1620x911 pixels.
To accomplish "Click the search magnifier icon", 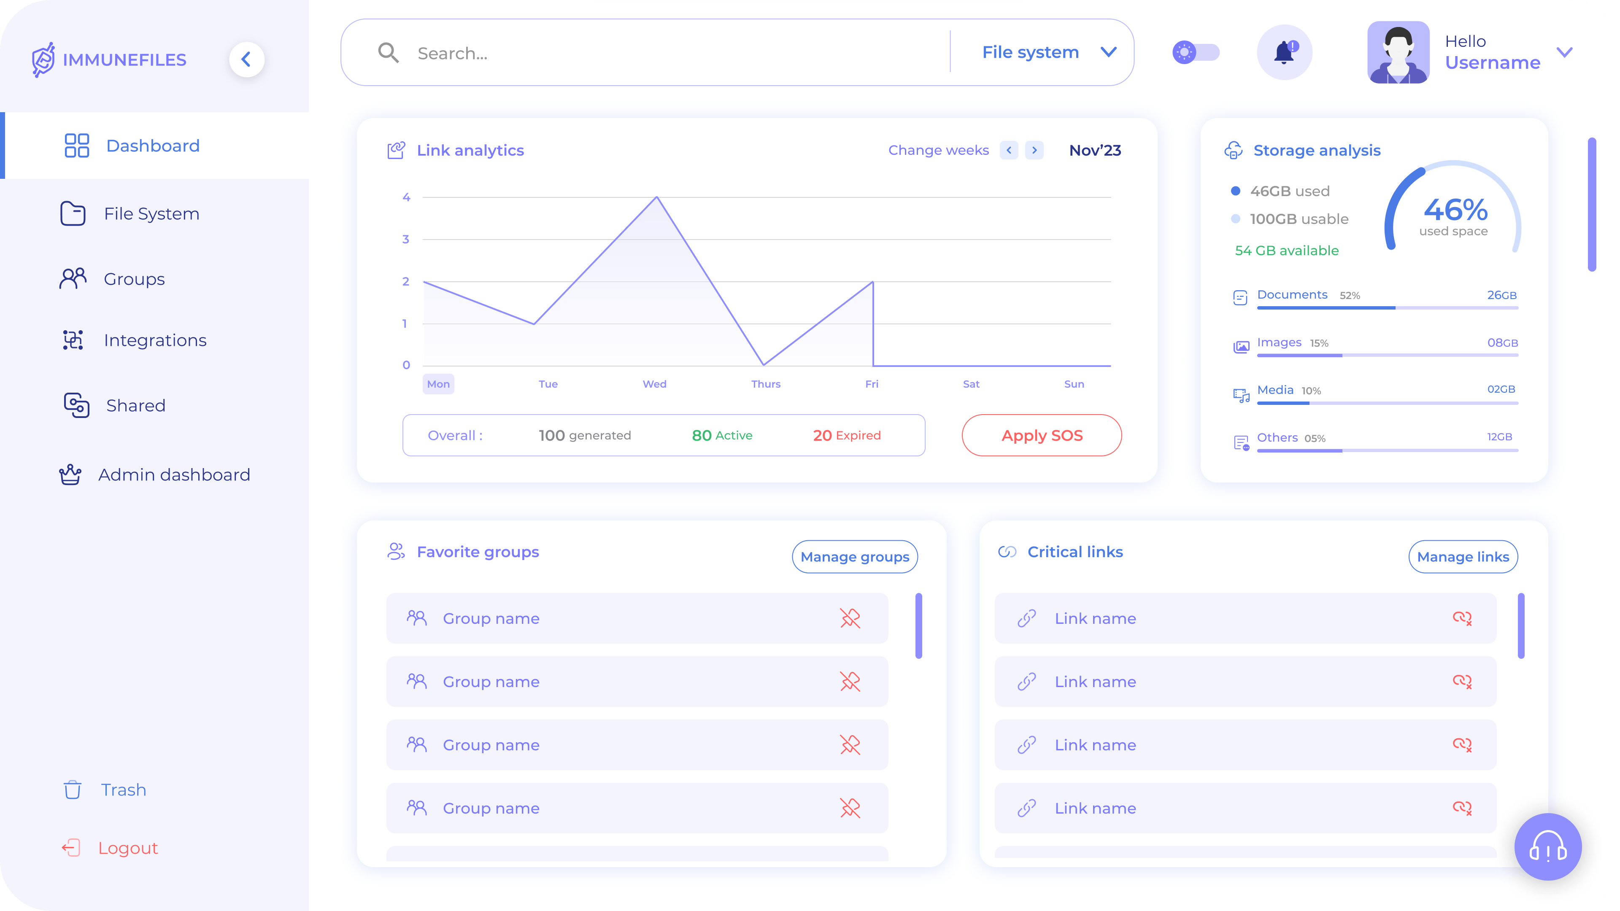I will coord(388,53).
